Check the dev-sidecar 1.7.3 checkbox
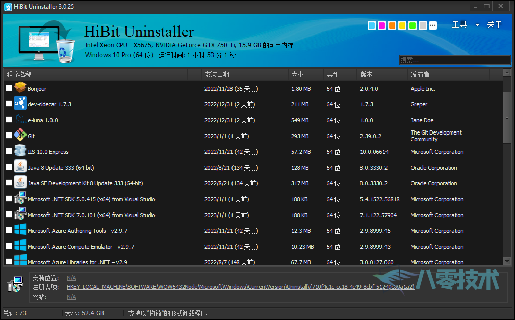Screen dimensions: 515x320 (9, 104)
